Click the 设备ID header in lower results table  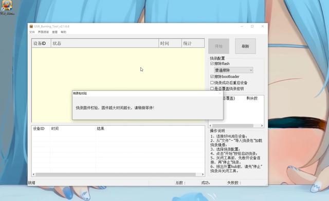click(x=39, y=129)
